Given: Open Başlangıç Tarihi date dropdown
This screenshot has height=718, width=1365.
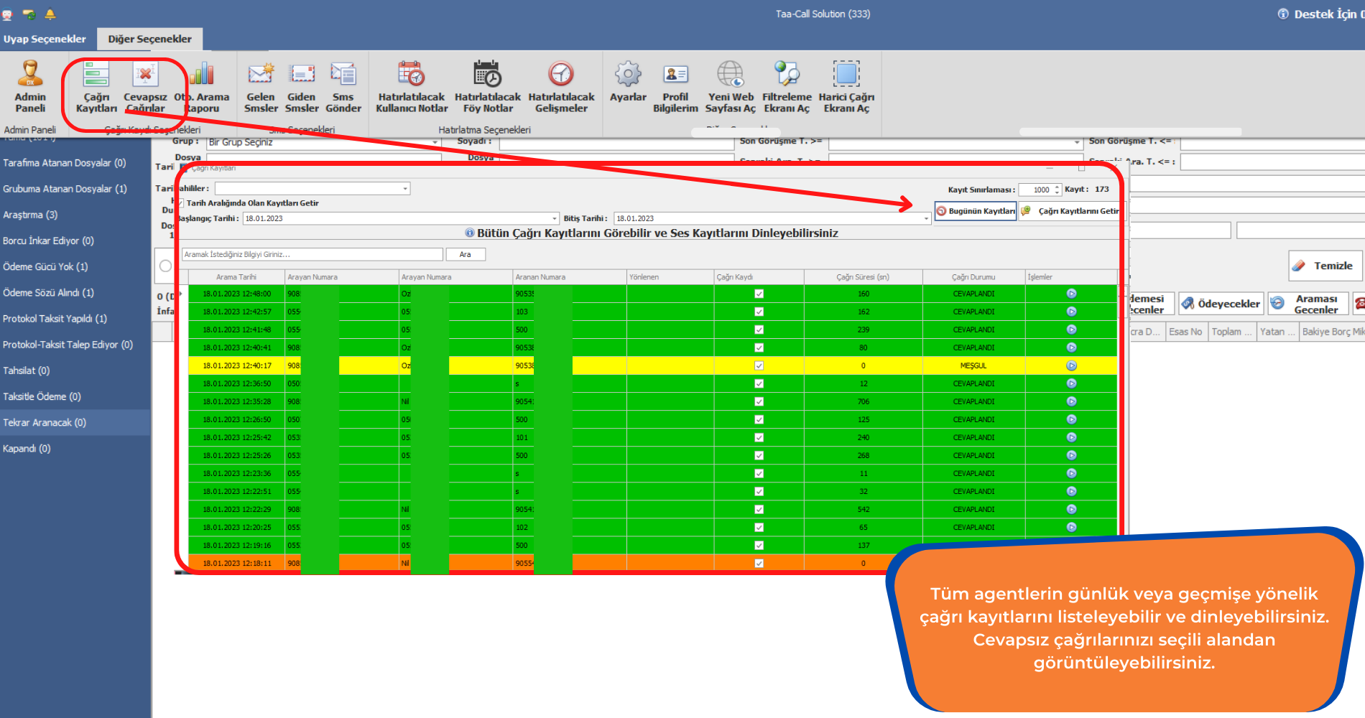Looking at the screenshot, I should (x=555, y=218).
